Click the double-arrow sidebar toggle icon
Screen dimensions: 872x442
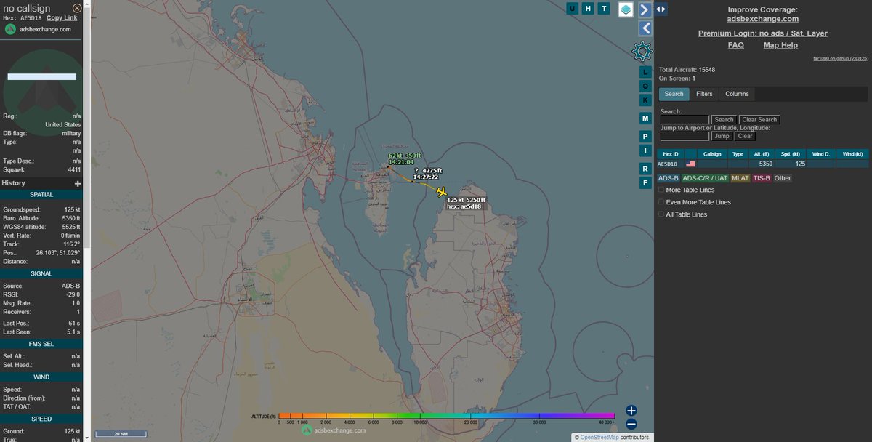coord(661,9)
